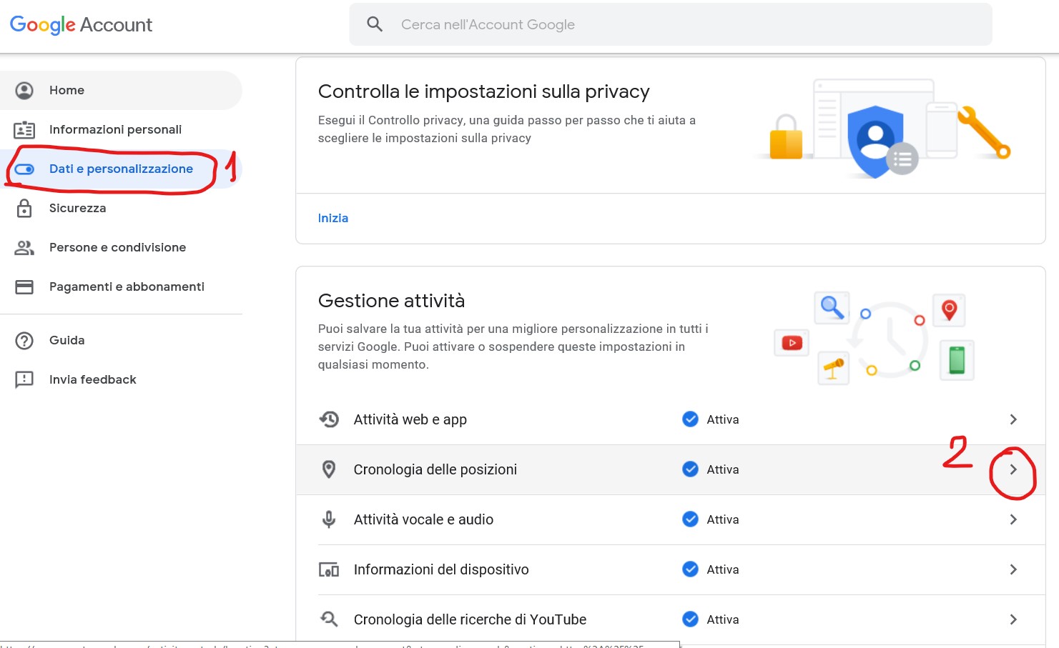Open Cronologia delle posizioni using the right arrow

pos(1013,469)
